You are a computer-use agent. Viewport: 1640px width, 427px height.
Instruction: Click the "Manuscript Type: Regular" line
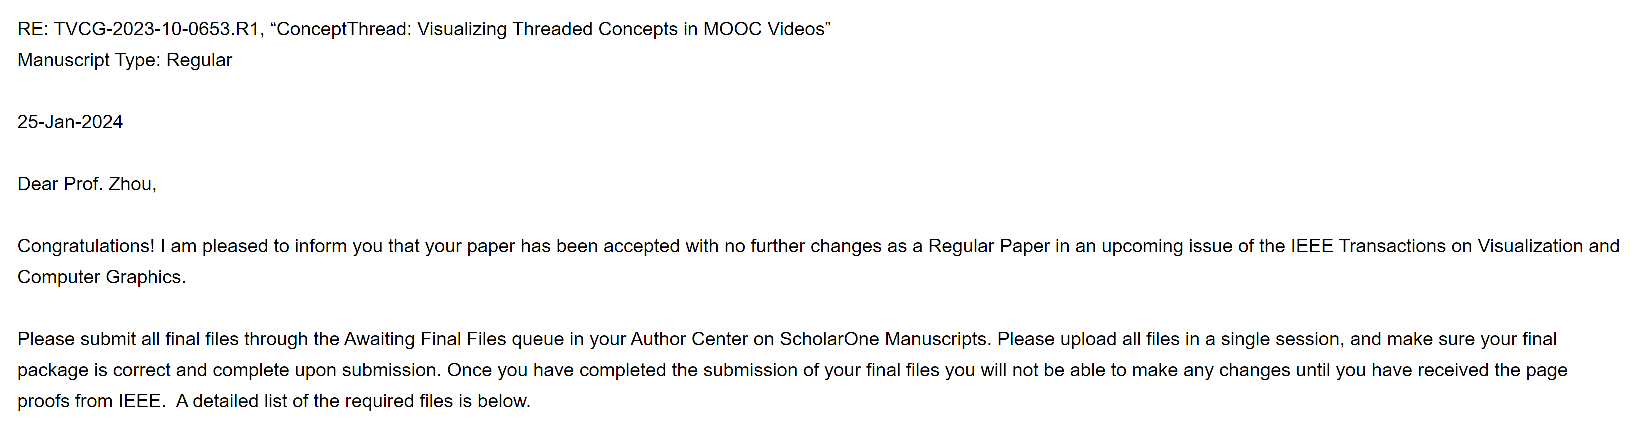124,60
